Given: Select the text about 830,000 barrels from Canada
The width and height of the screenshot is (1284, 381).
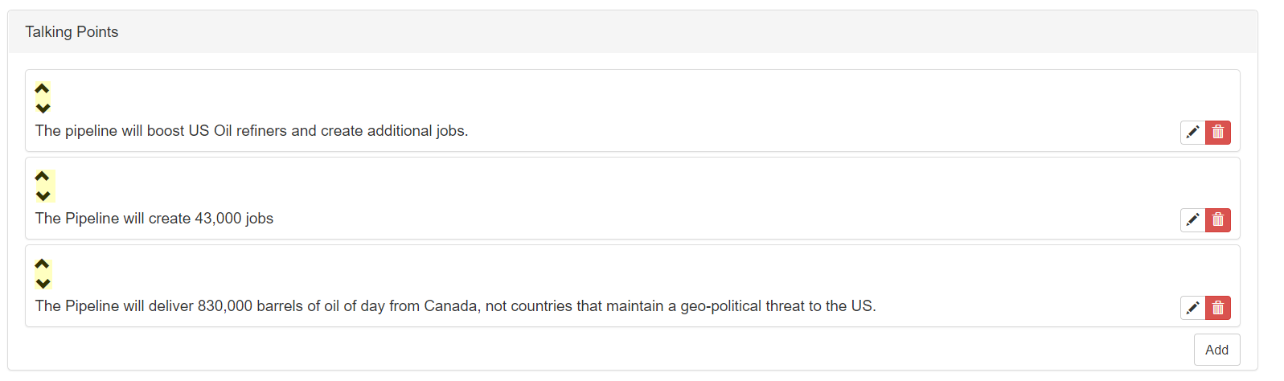Looking at the screenshot, I should click(456, 306).
